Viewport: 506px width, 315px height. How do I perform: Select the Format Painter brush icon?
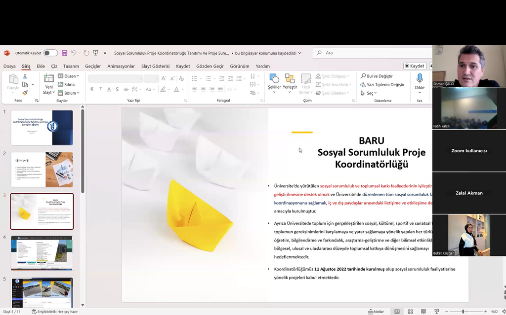pos(25,93)
